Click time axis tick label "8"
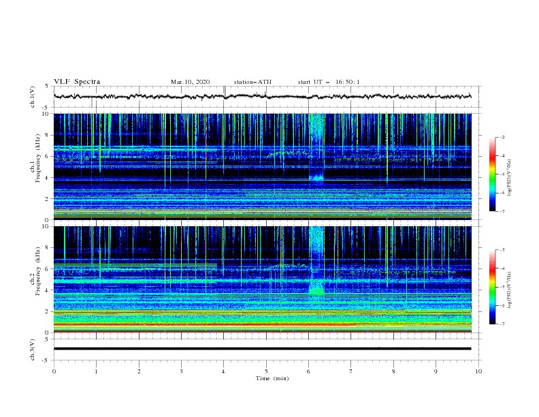539x417 pixels. click(x=393, y=371)
